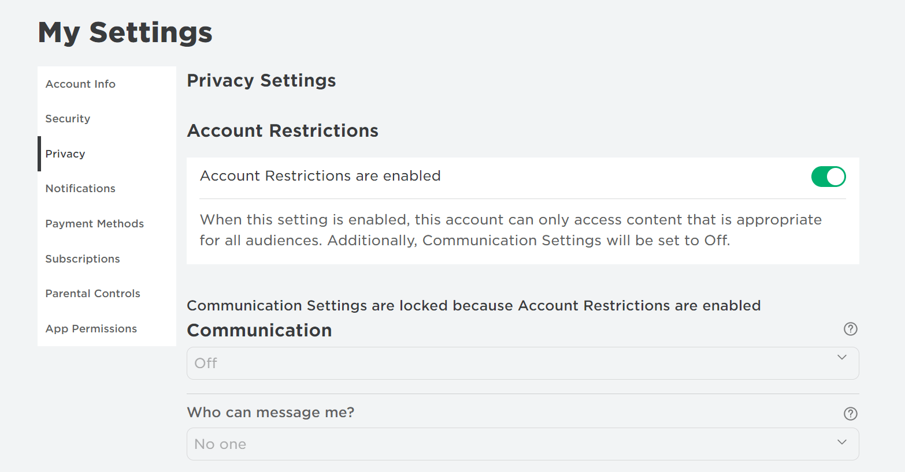This screenshot has height=472, width=905.
Task: Click the Privacy Settings heading
Action: point(261,81)
